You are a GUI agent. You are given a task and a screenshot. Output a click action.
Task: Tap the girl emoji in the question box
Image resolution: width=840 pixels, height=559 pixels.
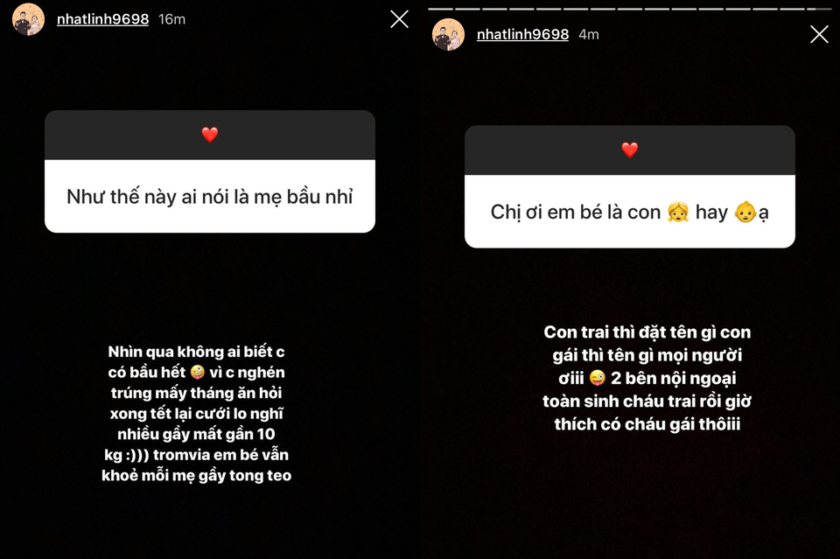678,212
